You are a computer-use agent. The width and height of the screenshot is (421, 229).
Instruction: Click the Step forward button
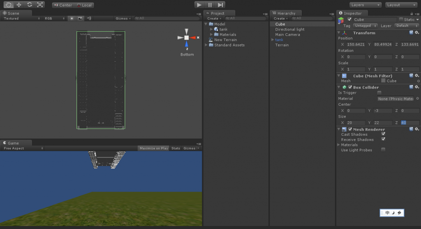(221, 5)
